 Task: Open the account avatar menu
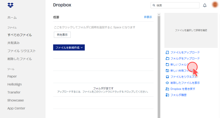pos(215,5)
